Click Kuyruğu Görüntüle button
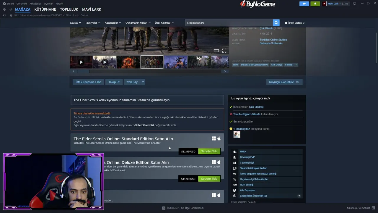This screenshot has height=213, width=378. point(284,82)
